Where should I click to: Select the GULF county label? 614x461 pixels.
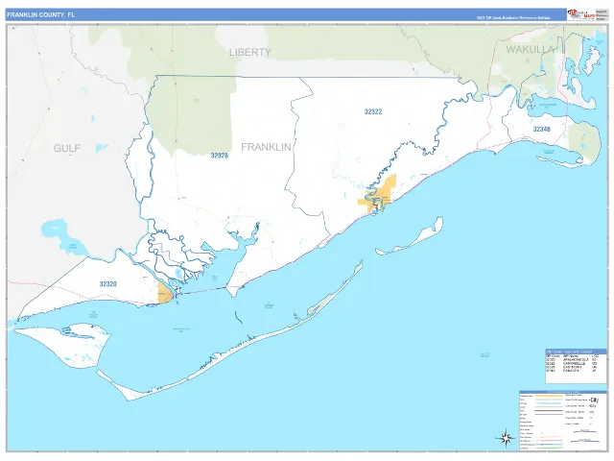[x=67, y=148]
